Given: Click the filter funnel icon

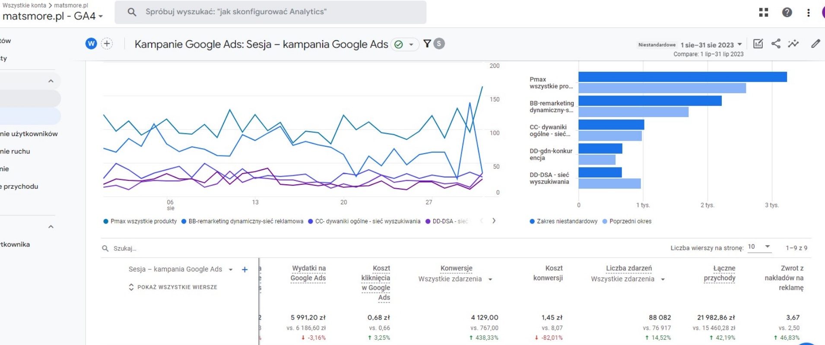Looking at the screenshot, I should [x=427, y=44].
